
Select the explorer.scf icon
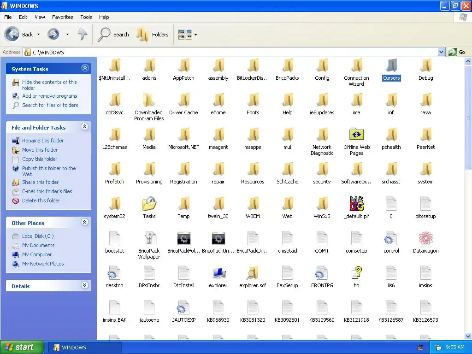tap(253, 273)
